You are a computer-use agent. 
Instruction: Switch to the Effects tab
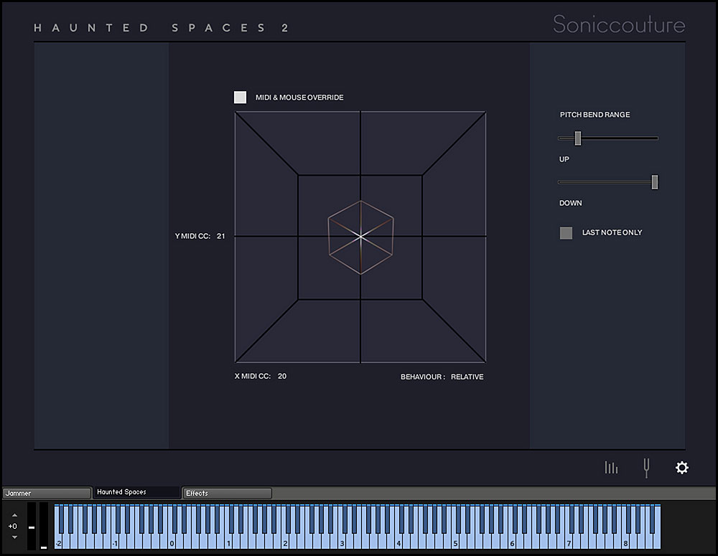tap(227, 493)
